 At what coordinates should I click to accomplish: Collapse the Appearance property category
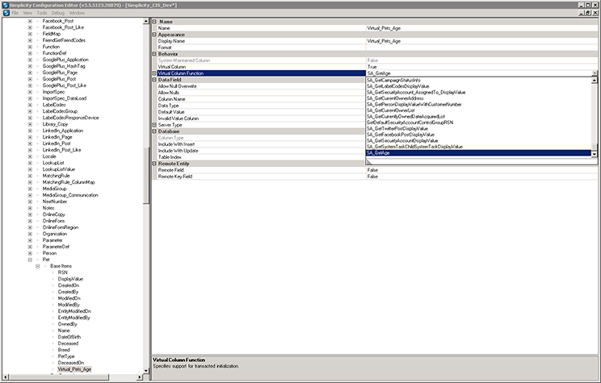[154, 35]
